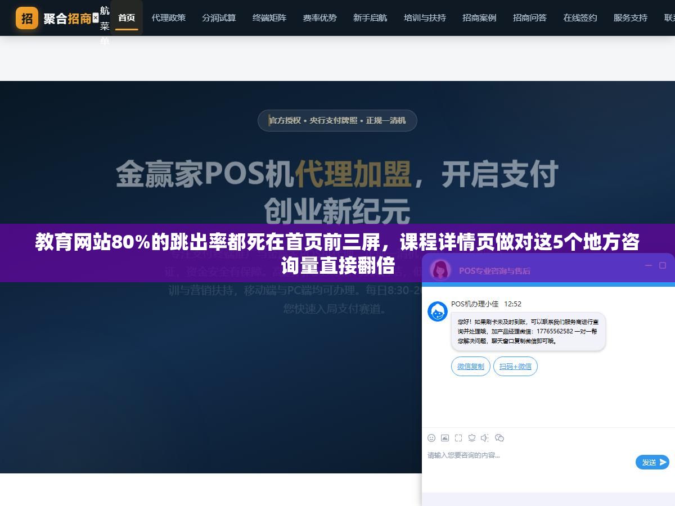Click the rating flower icon

472,438
